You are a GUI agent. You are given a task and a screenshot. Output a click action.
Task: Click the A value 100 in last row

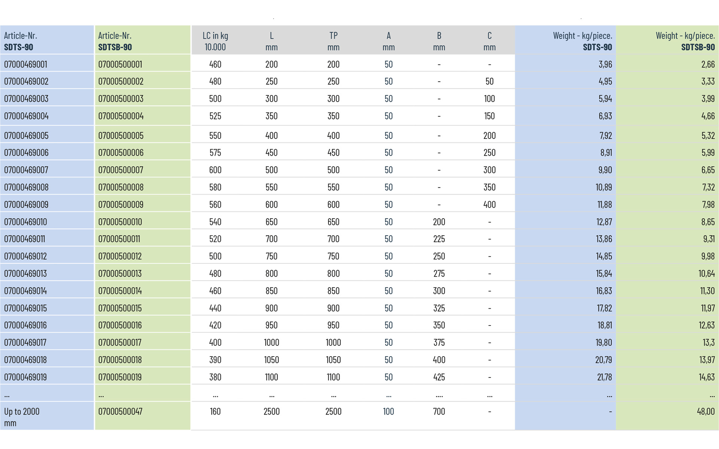point(388,412)
